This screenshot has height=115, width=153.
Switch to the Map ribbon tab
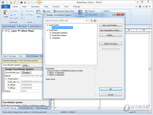[x=46, y=7]
